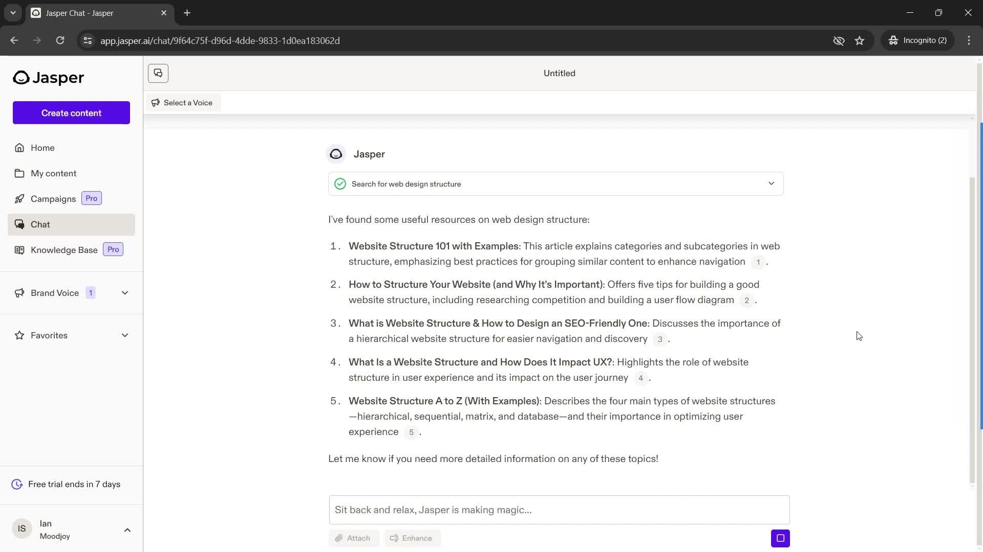Open citation 3 reference badge

(660, 339)
